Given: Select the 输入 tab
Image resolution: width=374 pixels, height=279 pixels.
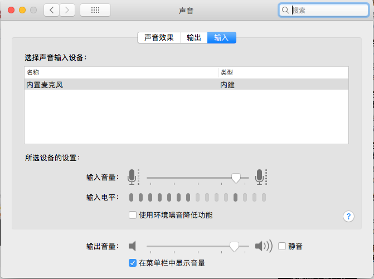Looking at the screenshot, I should [221, 37].
